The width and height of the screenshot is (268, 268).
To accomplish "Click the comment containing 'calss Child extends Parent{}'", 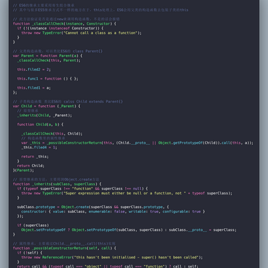I will (x=68, y=102).
